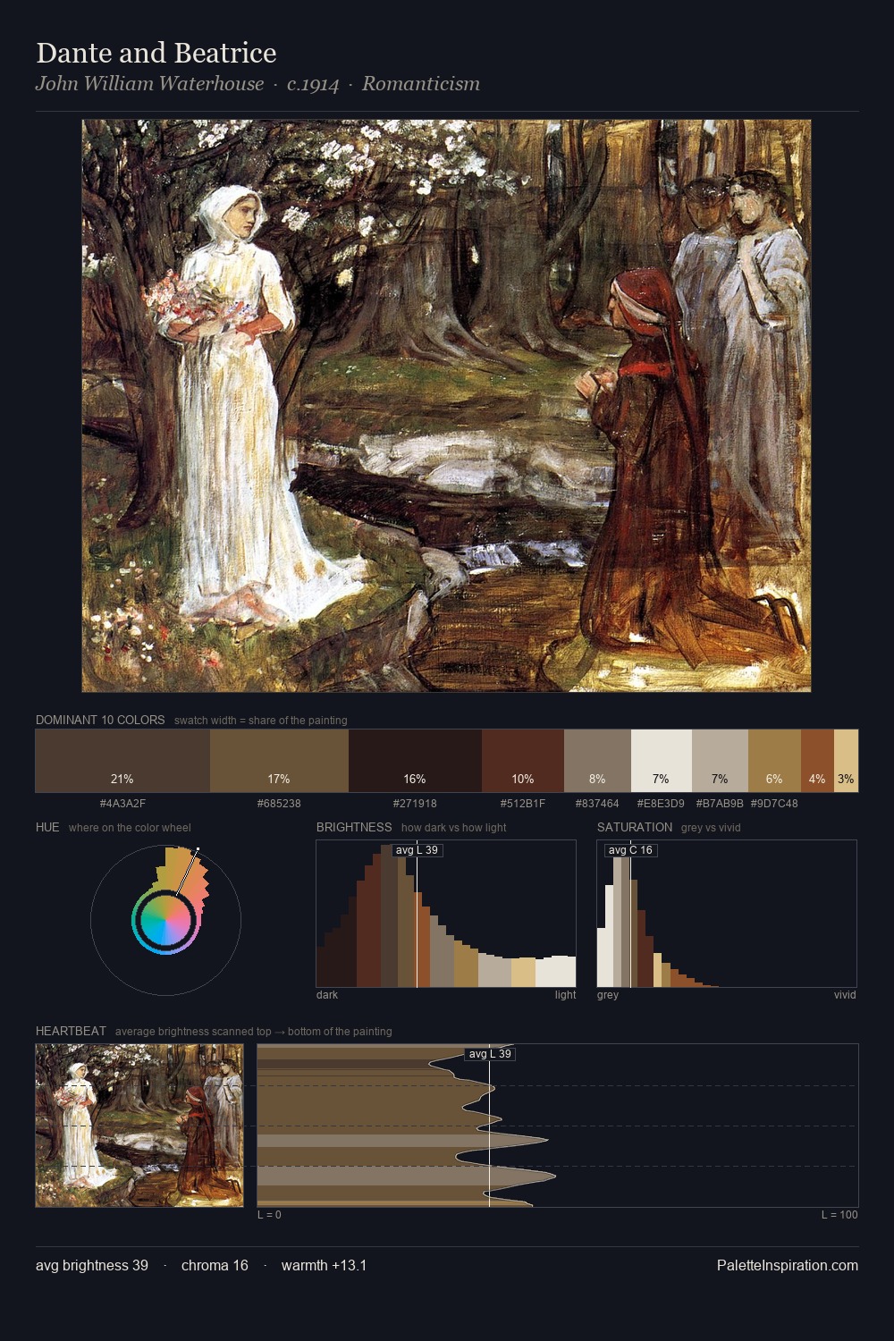Select the 16% dark swatch #271918
This screenshot has width=894, height=1341.
(415, 761)
